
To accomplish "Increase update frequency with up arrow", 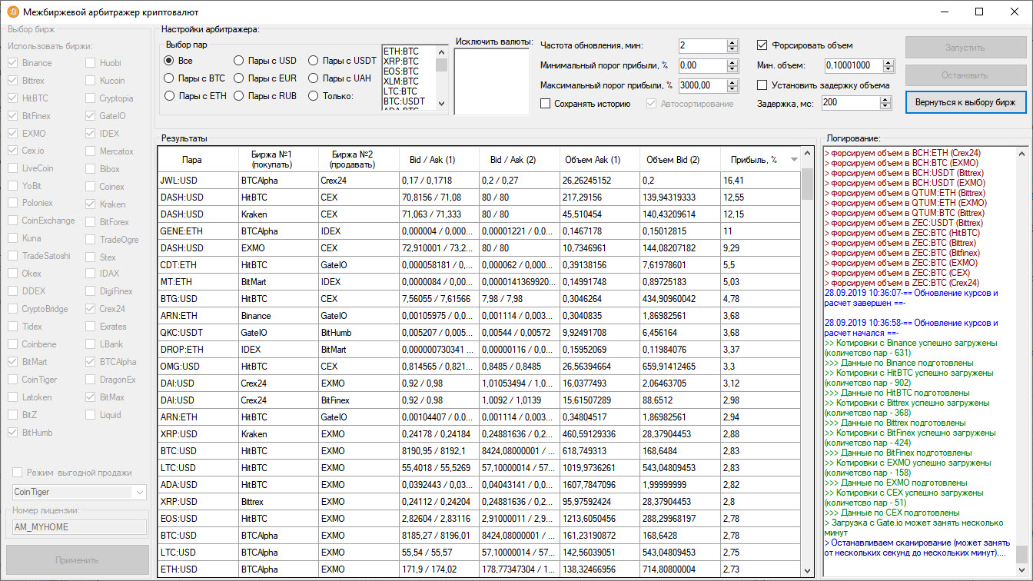I will click(x=732, y=42).
